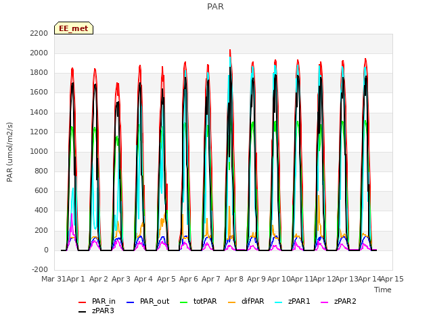433x324 pixels.
Task: Click the PAR chart title
Action: pyautogui.click(x=215, y=7)
